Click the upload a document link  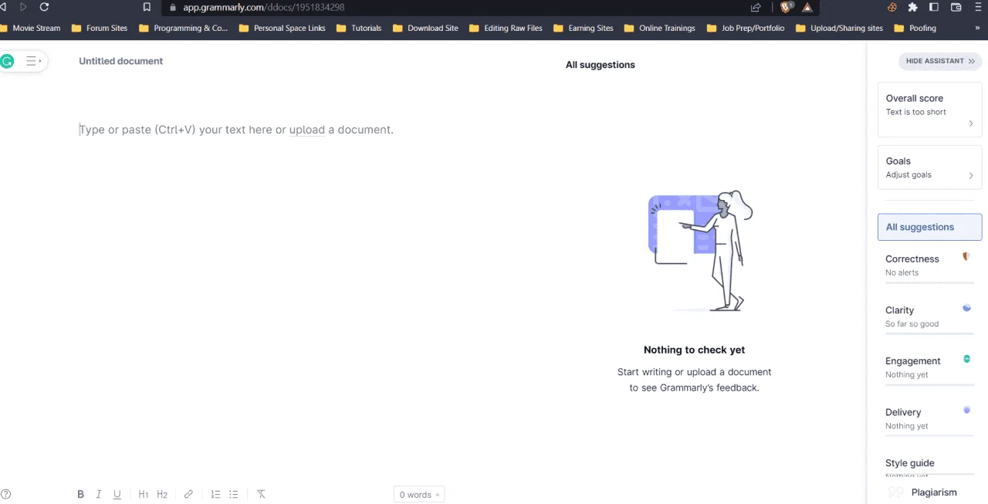(307, 130)
